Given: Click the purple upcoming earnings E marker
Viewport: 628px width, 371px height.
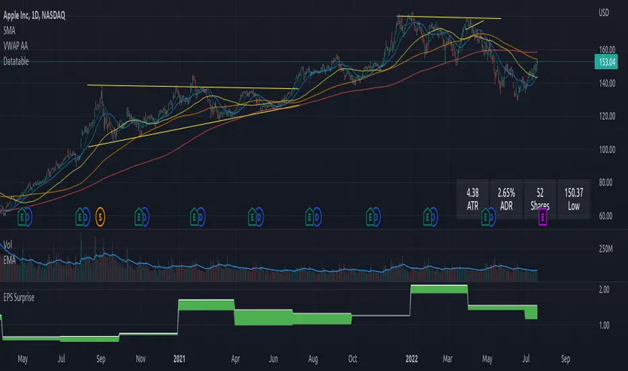Looking at the screenshot, I should point(543,217).
